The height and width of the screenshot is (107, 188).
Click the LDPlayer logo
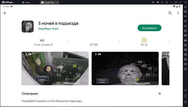point(7,2)
